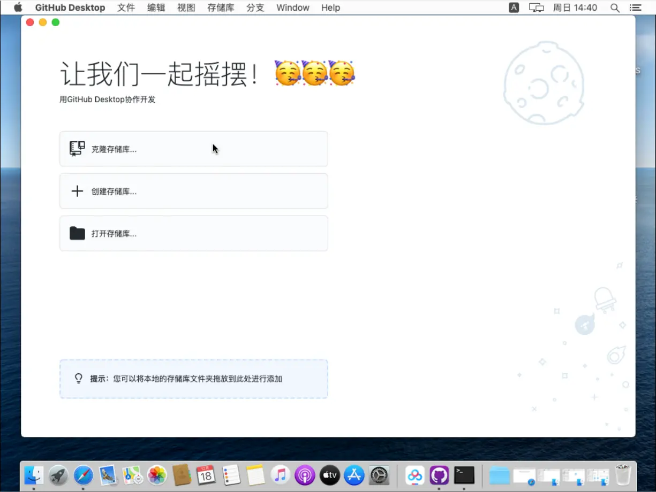Screen dimensions: 656x492
Task: Open Contacts book in the Dock
Action: [182, 474]
